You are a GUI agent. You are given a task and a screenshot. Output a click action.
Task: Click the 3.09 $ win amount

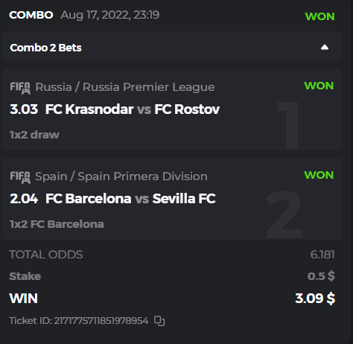315,298
